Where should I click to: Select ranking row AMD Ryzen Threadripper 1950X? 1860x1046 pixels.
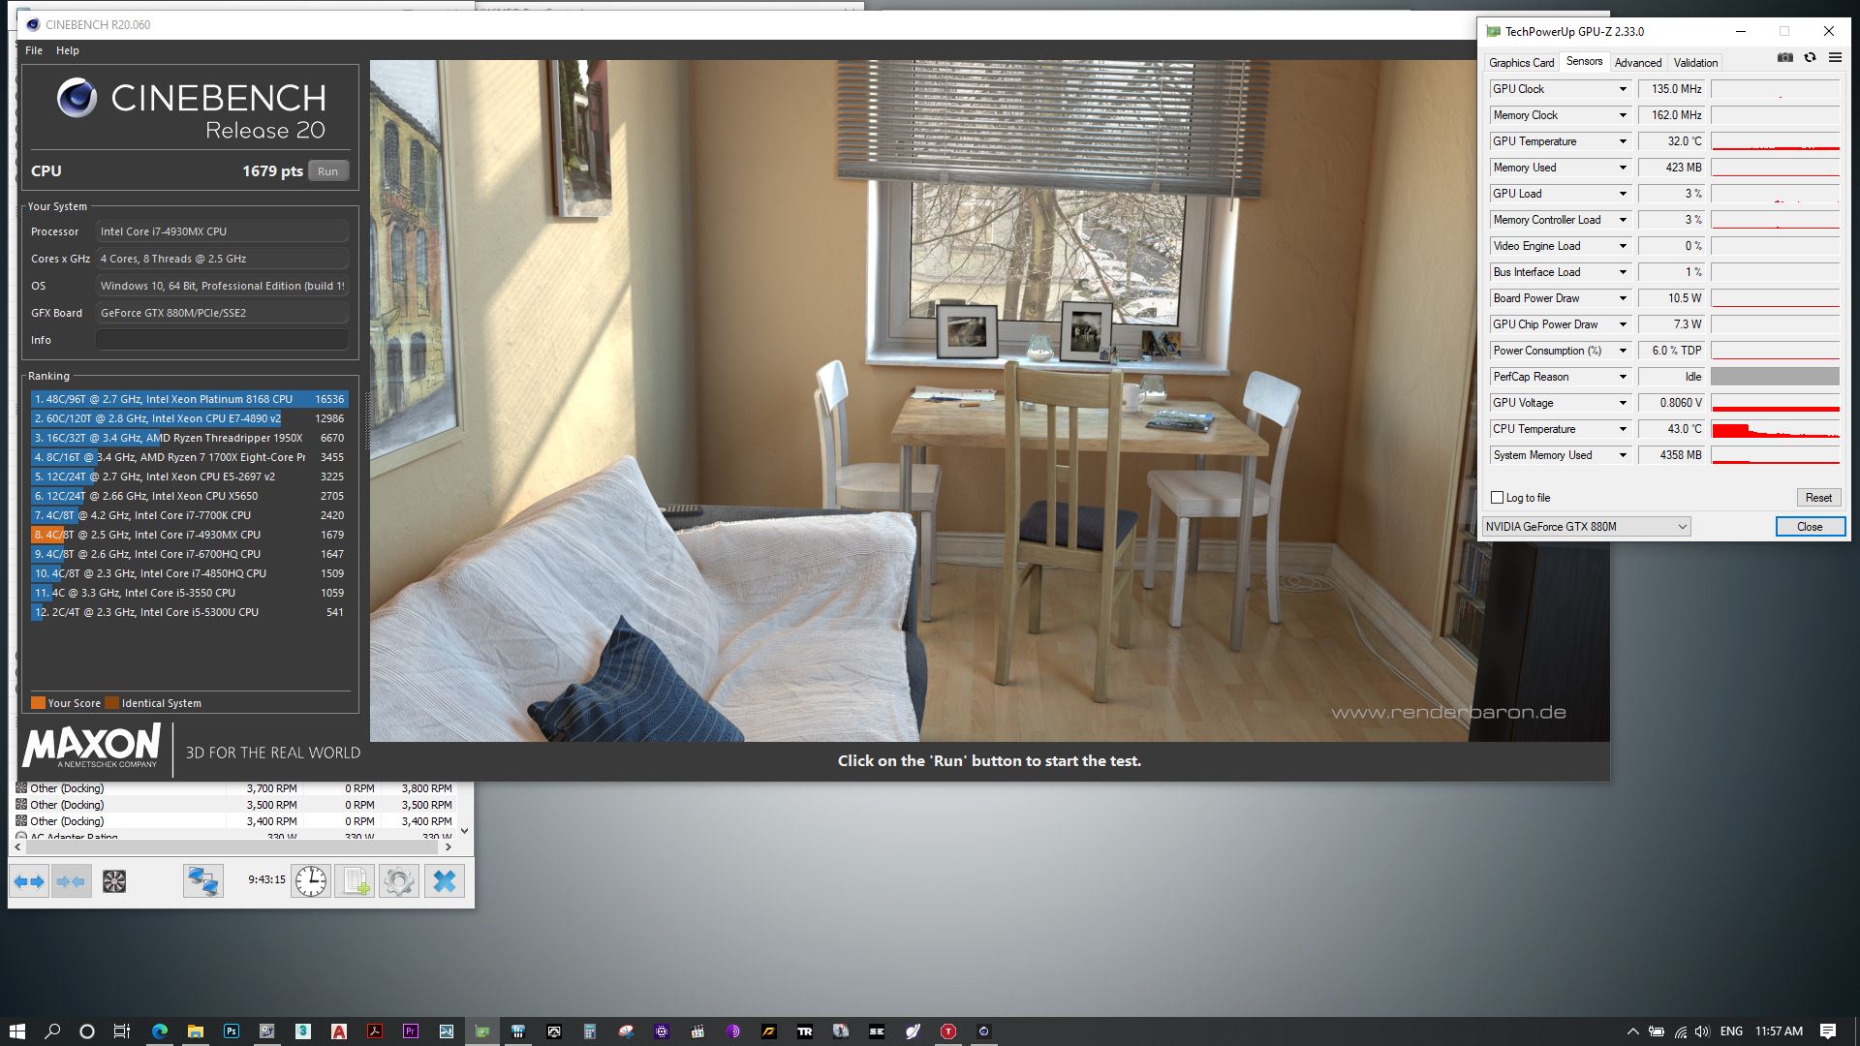click(x=189, y=438)
